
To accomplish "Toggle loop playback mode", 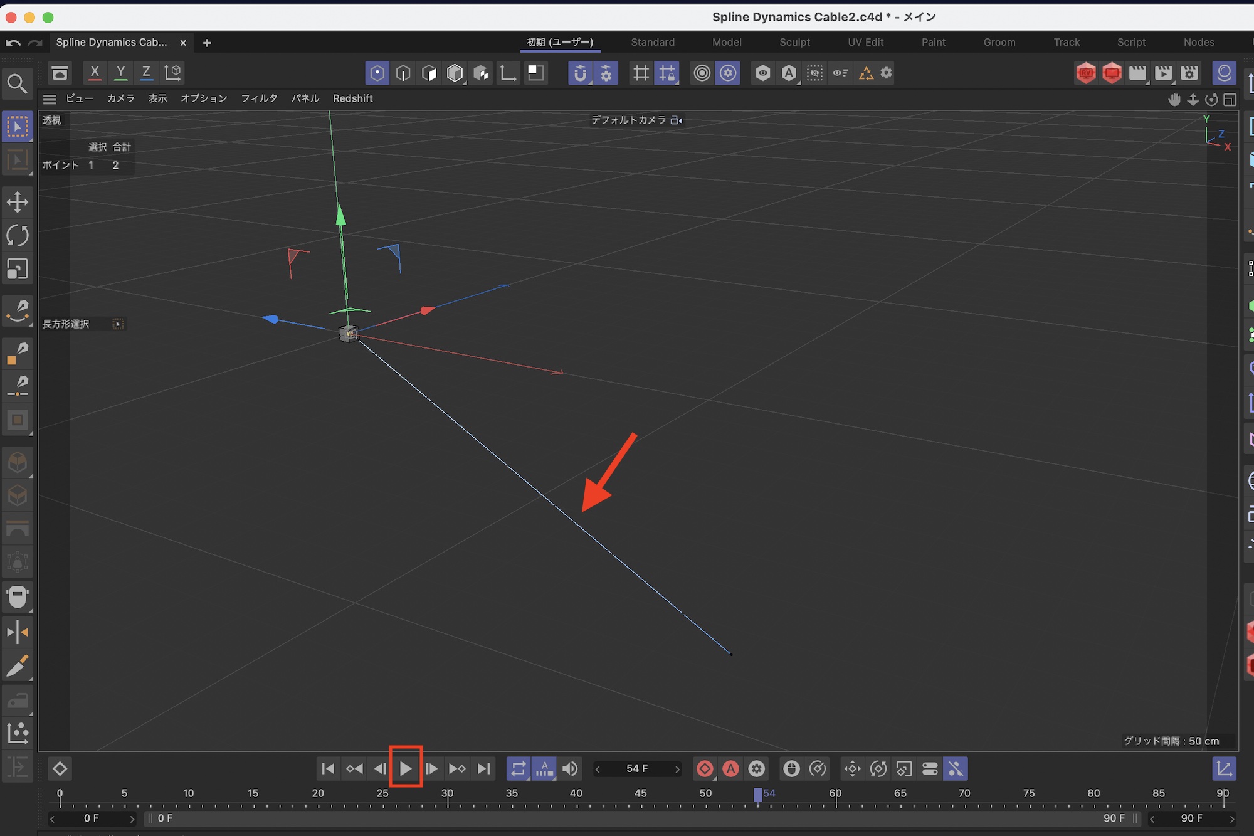I will pyautogui.click(x=518, y=768).
